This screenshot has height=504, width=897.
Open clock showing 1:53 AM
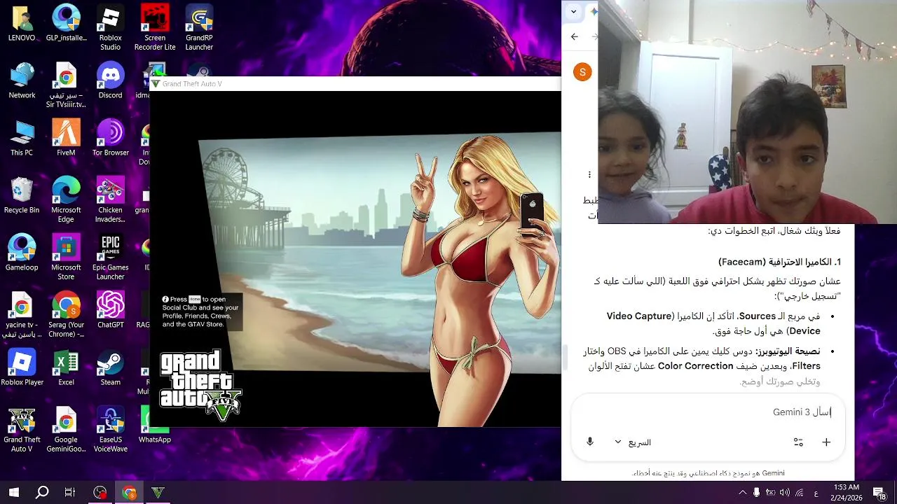click(x=847, y=492)
